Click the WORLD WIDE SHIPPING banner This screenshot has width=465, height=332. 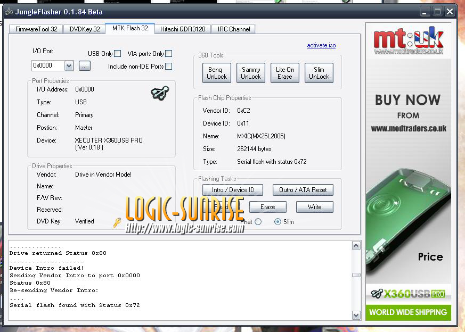click(408, 312)
